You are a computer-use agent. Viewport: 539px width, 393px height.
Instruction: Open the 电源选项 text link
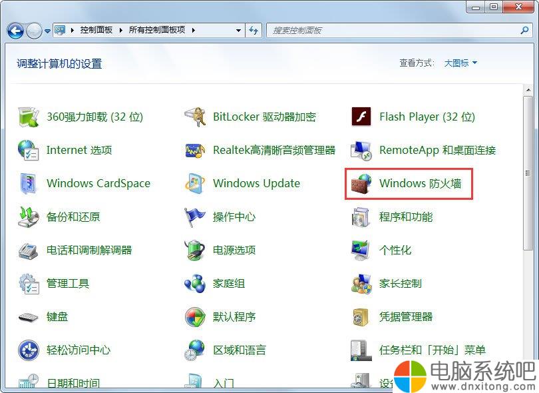234,250
